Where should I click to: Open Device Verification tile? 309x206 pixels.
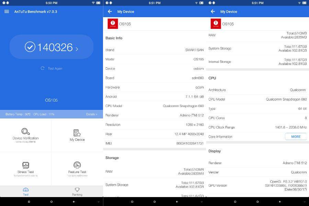[x=26, y=135]
